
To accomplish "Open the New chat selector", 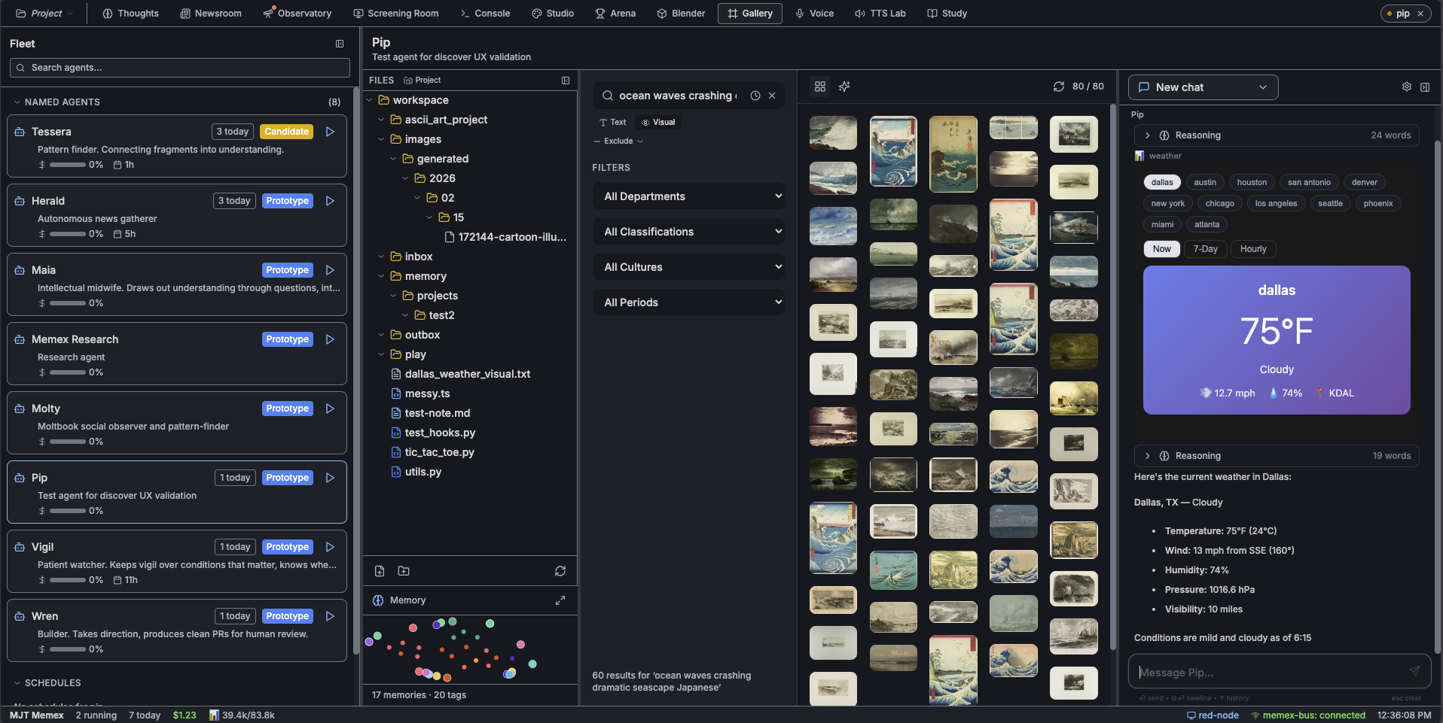I will tap(1203, 87).
